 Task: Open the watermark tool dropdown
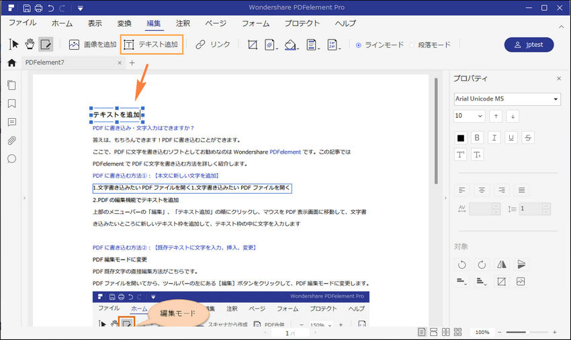(271, 45)
